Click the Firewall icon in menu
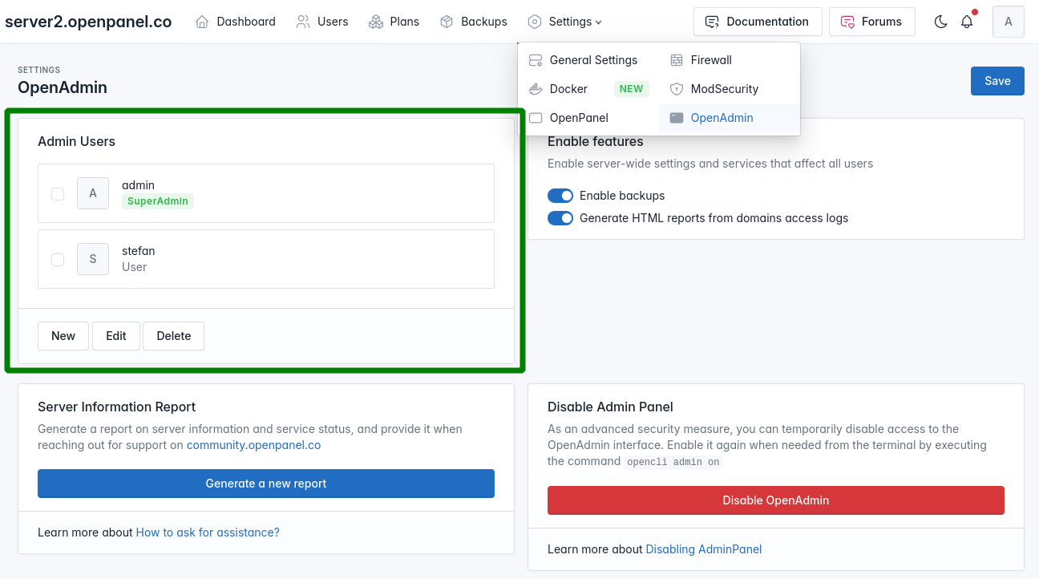The width and height of the screenshot is (1039, 579). pyautogui.click(x=677, y=60)
